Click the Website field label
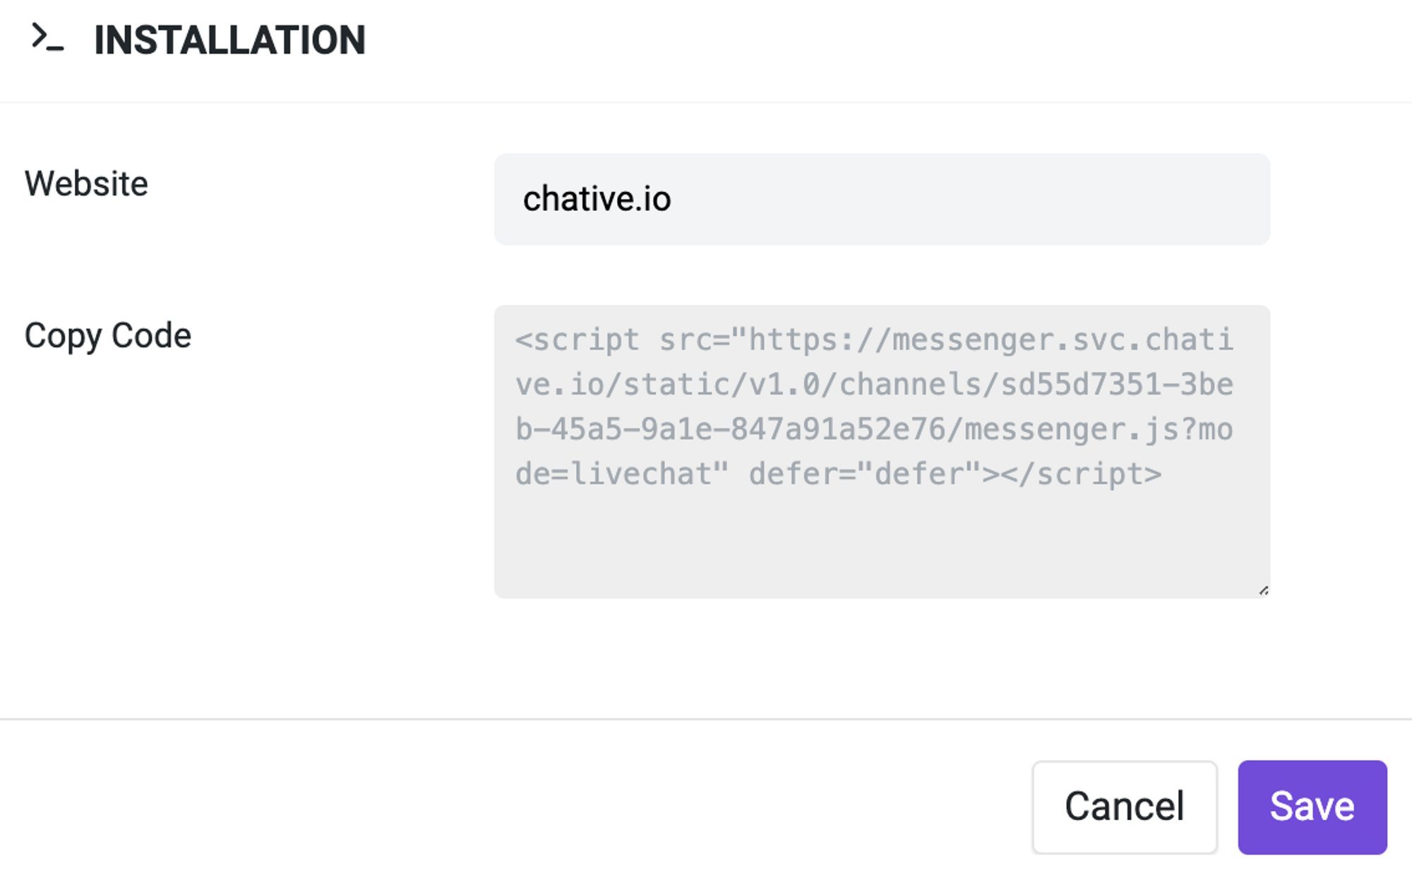 [86, 184]
